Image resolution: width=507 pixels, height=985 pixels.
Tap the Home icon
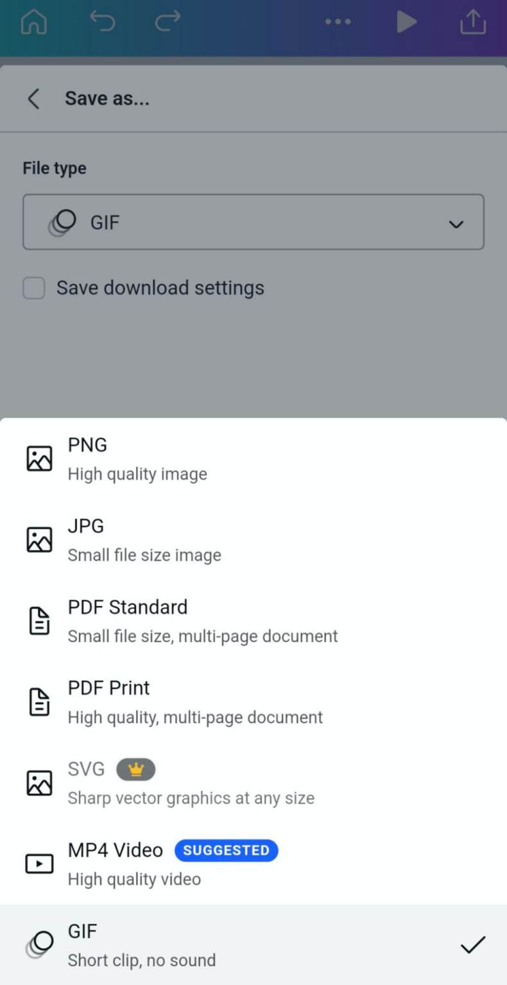pyautogui.click(x=34, y=22)
